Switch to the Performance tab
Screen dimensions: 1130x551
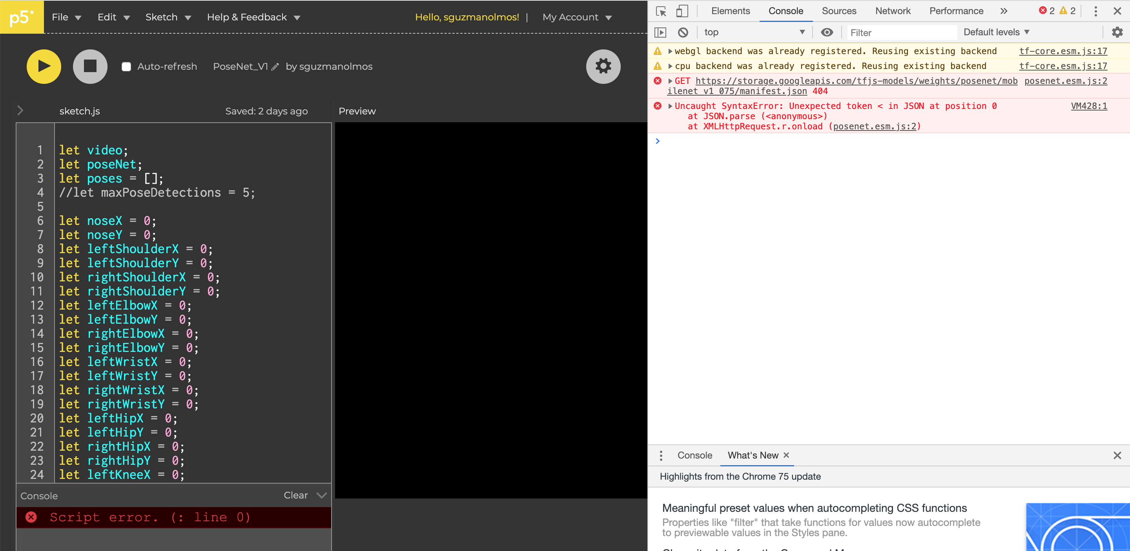coord(956,11)
